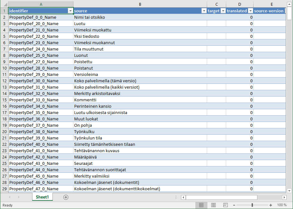Click the zoom in plus icon
Viewport: 293px width, 209px height.
click(x=271, y=205)
